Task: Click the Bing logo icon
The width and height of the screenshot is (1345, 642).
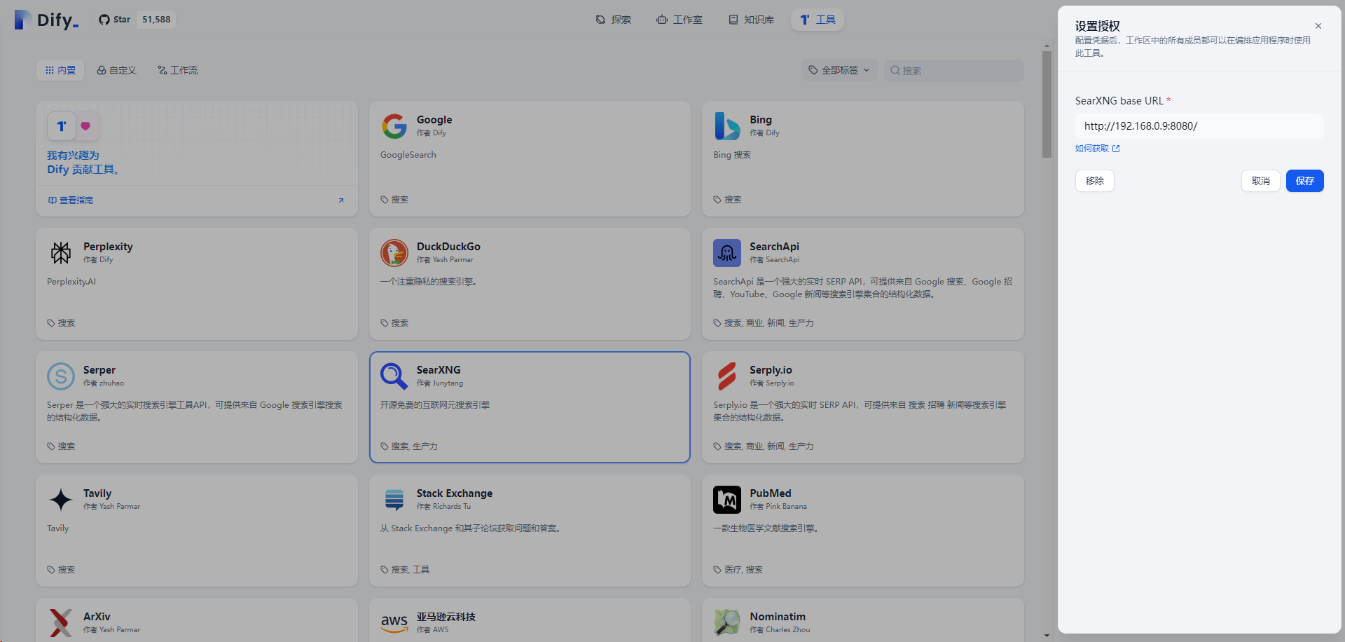Action: [727, 126]
